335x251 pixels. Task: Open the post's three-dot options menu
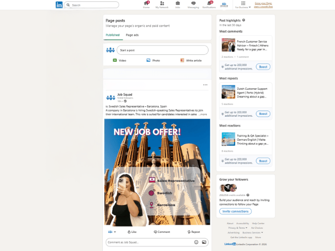point(205,85)
